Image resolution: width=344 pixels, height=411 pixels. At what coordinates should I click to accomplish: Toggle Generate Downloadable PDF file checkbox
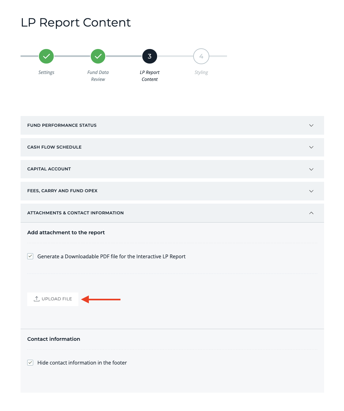(x=30, y=256)
